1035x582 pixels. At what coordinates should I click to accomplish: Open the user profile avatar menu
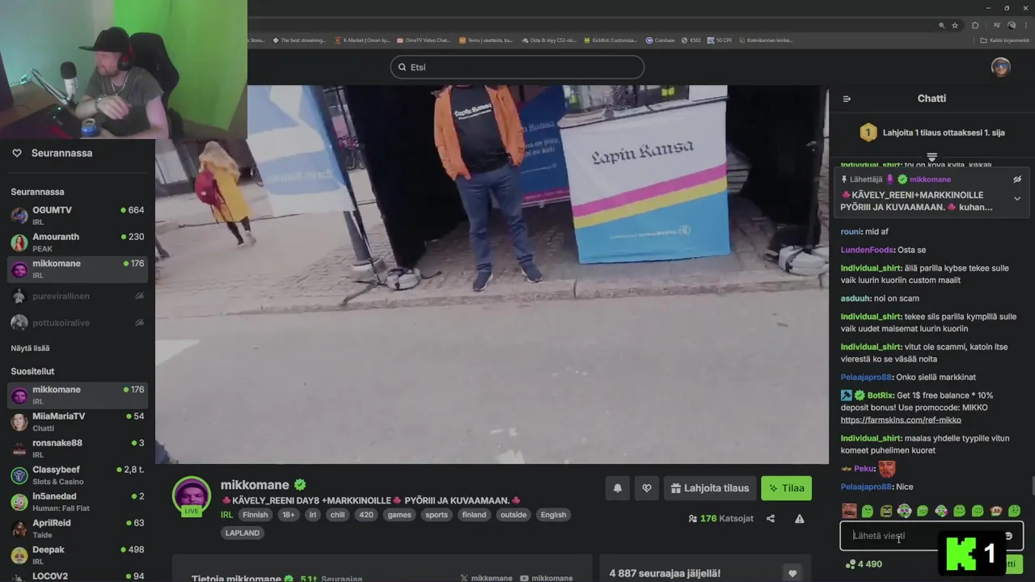(x=1001, y=67)
